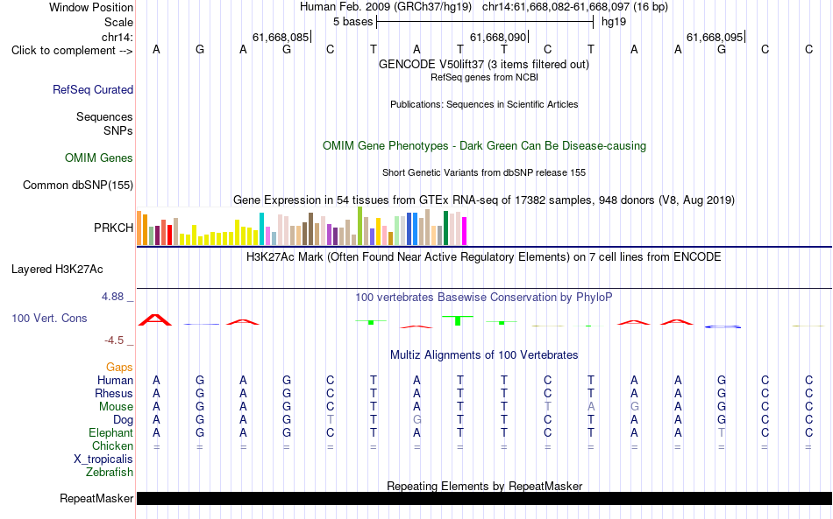This screenshot has height=519, width=833.
Task: Click the chr14: ruler label
Action: pyautogui.click(x=117, y=37)
